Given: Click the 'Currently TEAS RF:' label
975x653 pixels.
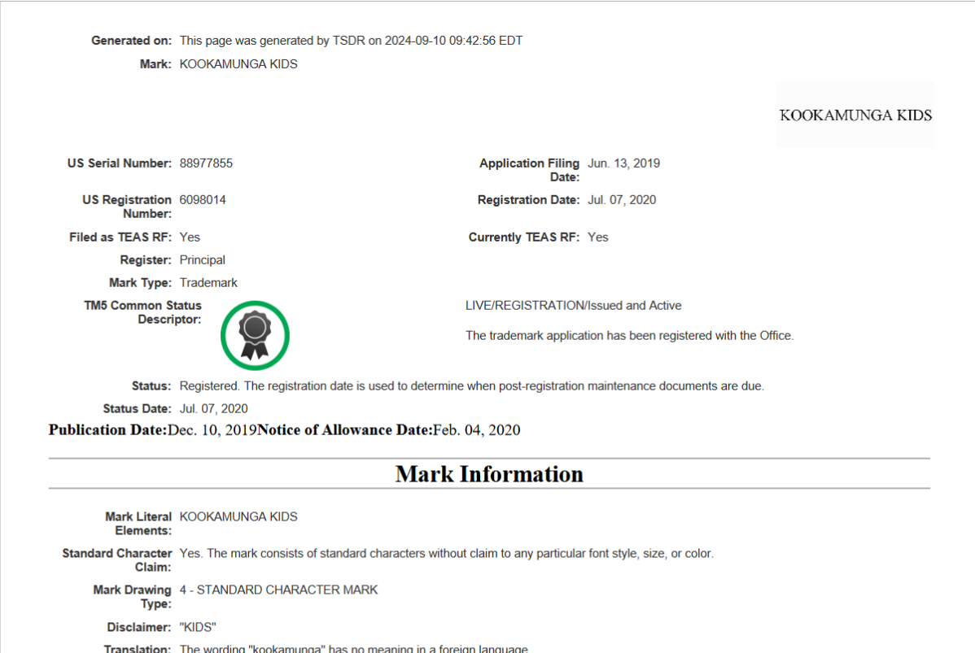Looking at the screenshot, I should pos(524,237).
